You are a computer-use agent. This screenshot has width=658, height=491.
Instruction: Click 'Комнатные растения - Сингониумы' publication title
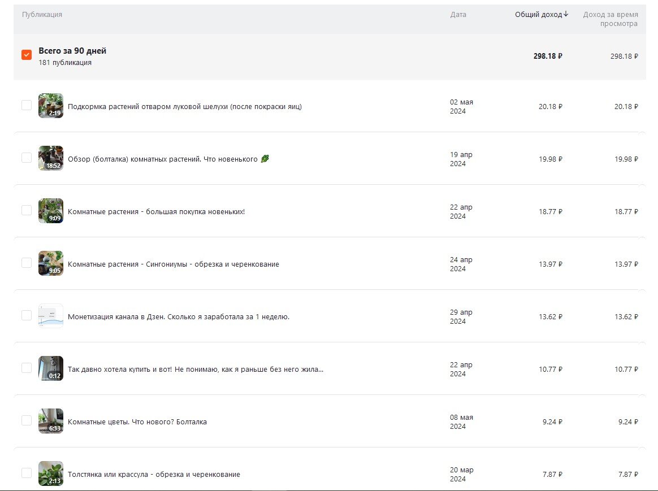pos(173,264)
